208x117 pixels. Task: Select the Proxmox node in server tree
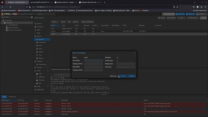[9, 23]
